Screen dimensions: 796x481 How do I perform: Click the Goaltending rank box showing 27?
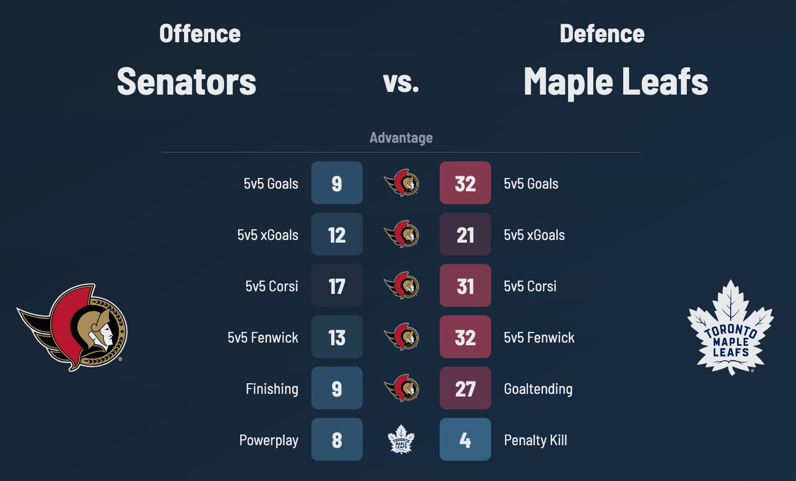465,388
